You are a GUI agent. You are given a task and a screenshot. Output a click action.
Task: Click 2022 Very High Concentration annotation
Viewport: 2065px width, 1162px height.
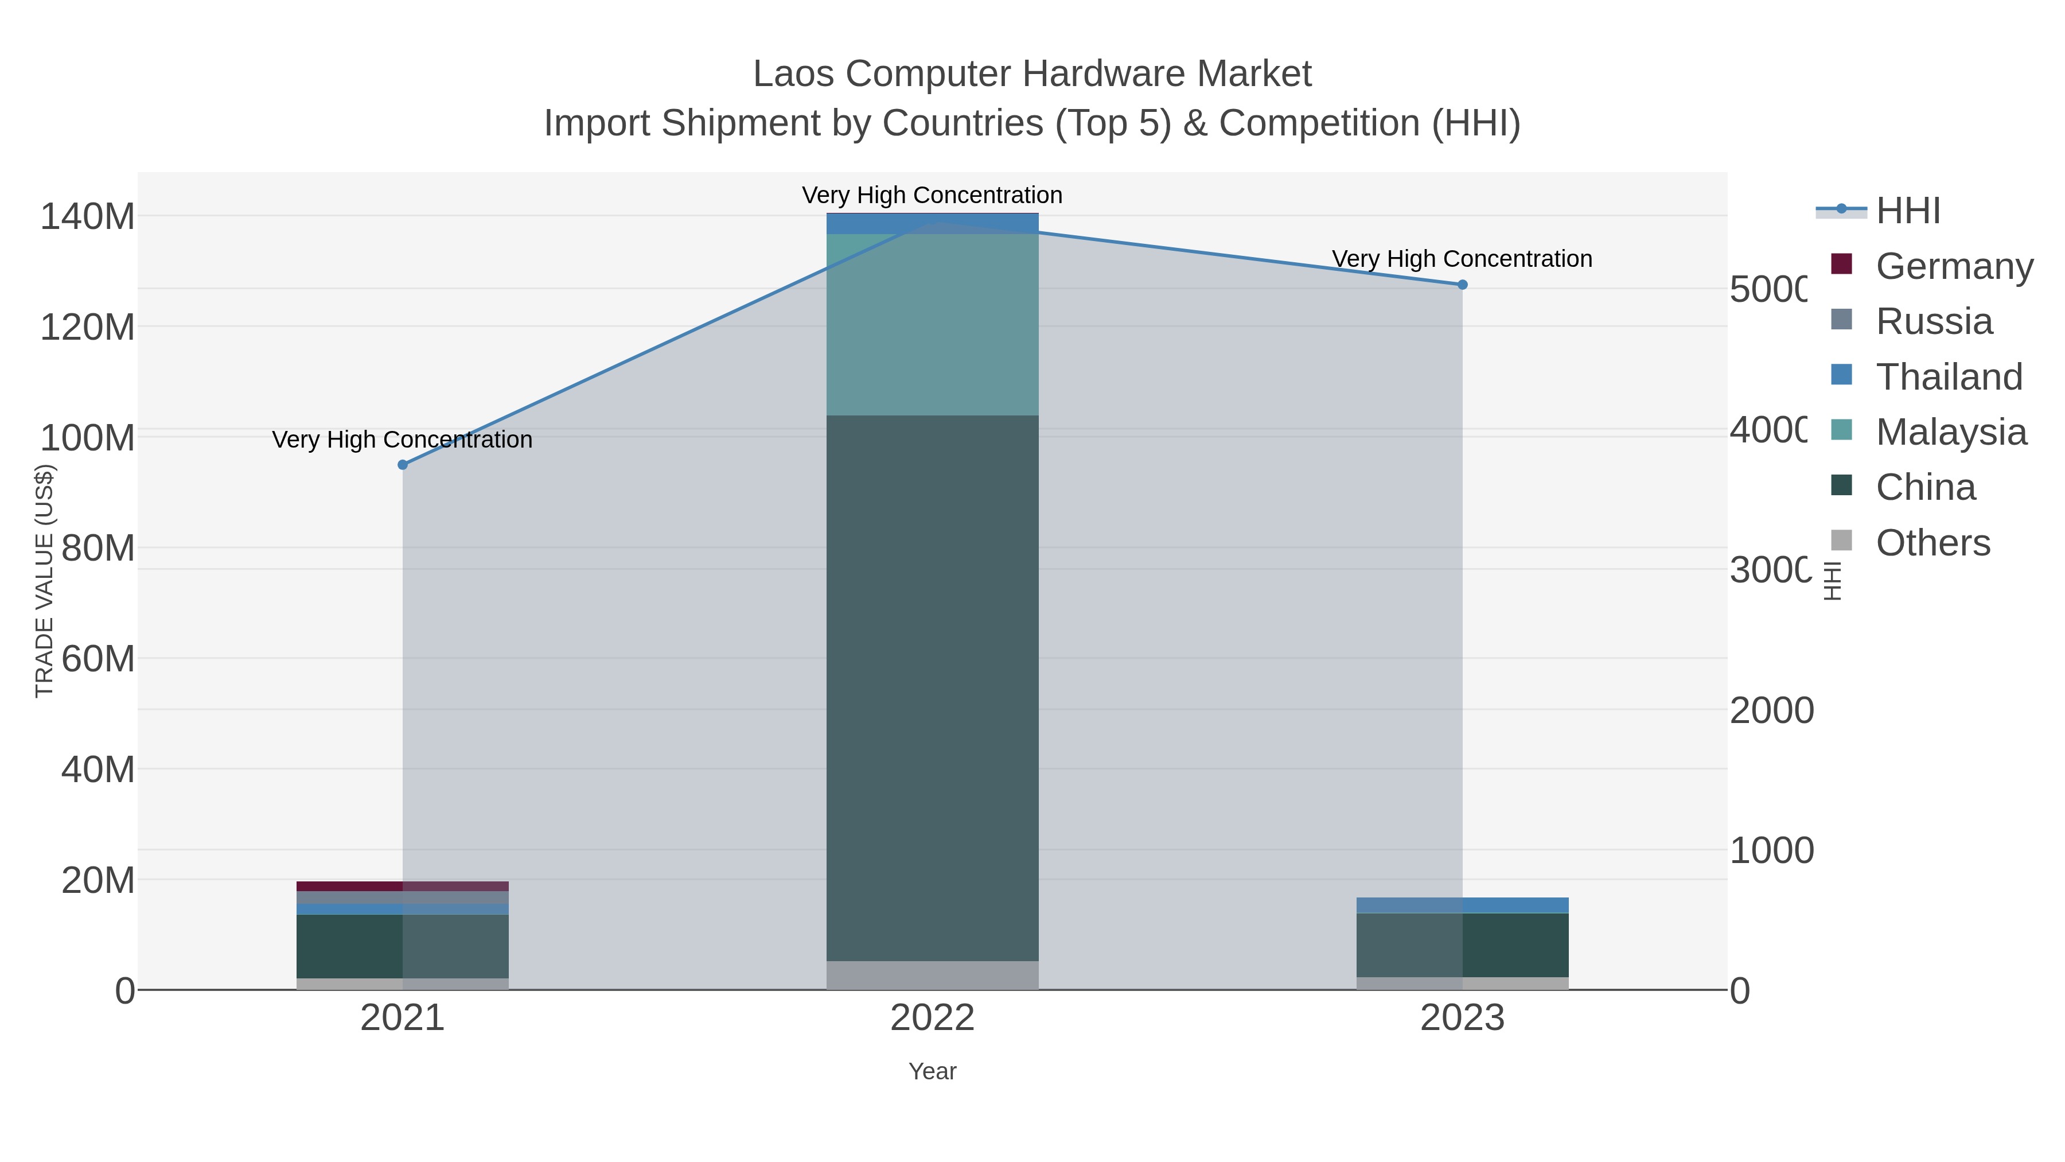click(x=932, y=195)
